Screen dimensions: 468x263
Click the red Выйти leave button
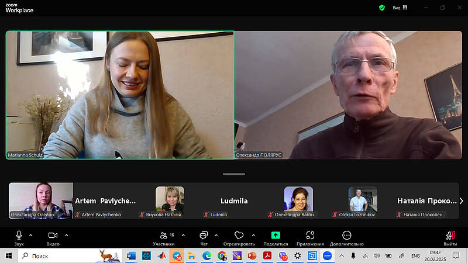(x=450, y=235)
